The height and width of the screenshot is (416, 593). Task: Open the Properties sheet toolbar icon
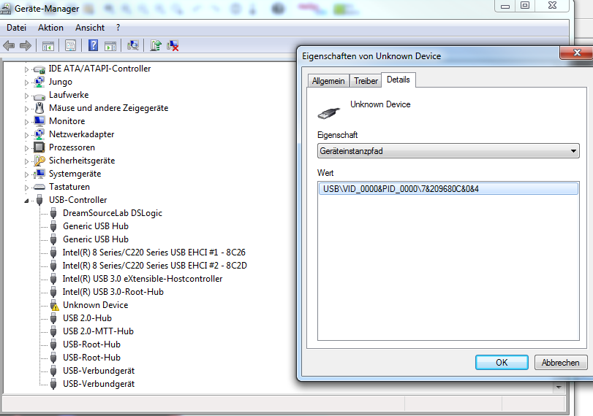point(70,46)
